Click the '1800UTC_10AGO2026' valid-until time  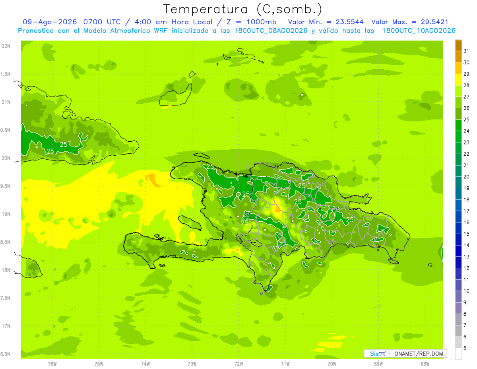click(x=419, y=31)
